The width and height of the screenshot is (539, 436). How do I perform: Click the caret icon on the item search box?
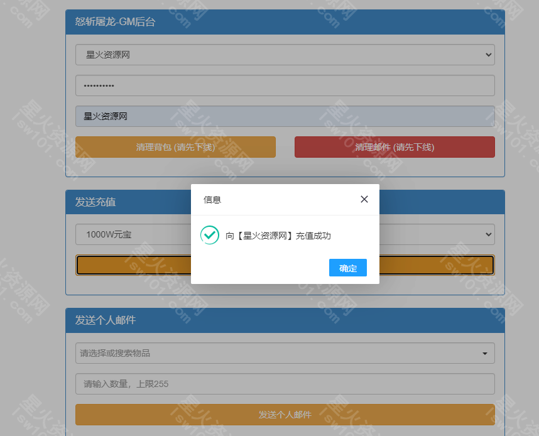(485, 353)
